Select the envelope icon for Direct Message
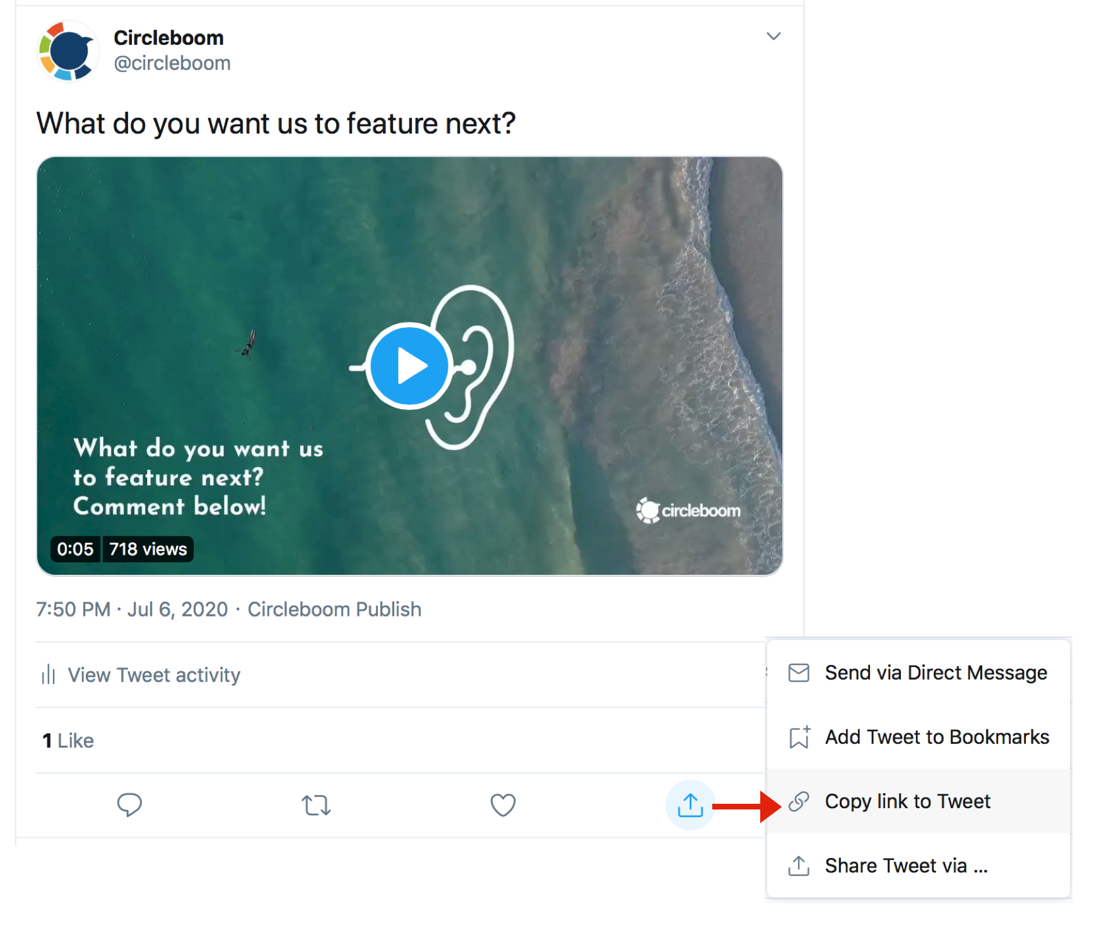 pyautogui.click(x=798, y=673)
